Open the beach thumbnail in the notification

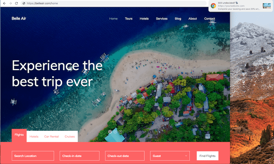[267, 6]
